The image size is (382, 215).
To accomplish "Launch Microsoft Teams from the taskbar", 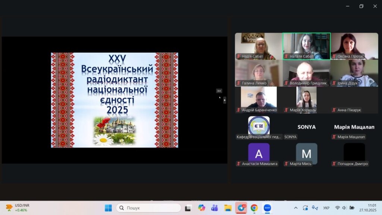I will (x=215, y=208).
